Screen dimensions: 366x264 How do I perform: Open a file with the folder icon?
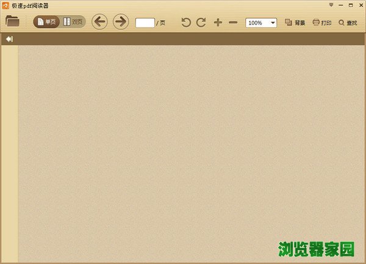tap(12, 22)
